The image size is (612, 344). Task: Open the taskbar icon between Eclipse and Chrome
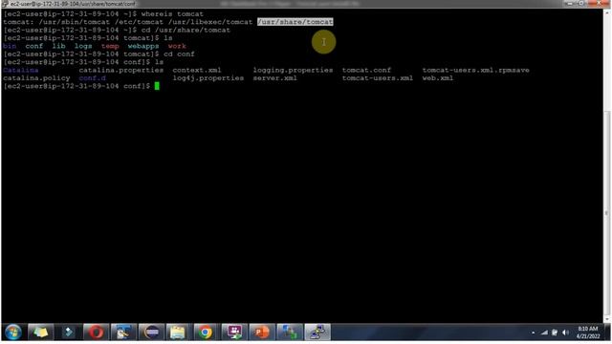178,333
